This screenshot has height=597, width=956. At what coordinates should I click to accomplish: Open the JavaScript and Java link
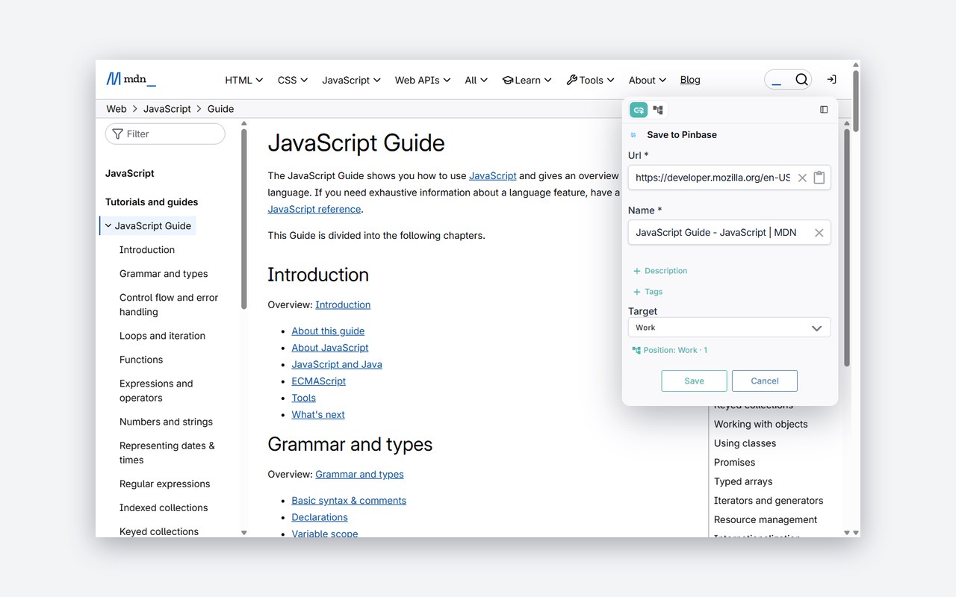click(x=337, y=364)
